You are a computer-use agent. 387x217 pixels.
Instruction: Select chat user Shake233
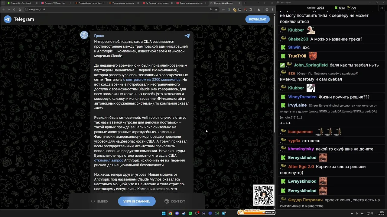pyautogui.click(x=298, y=39)
